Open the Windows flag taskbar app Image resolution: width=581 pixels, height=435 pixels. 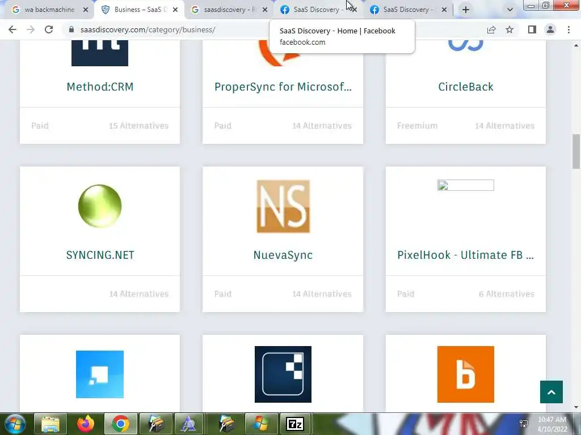click(260, 424)
